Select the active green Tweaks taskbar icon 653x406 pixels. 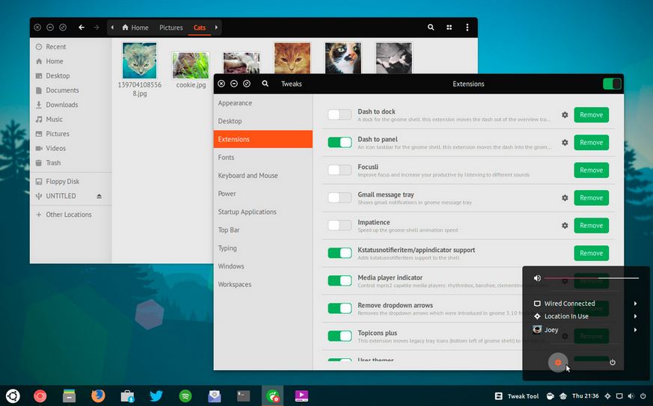(273, 396)
